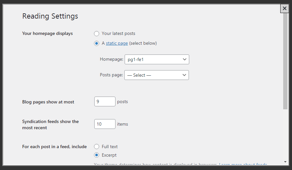Click the "For each post in a feed, include" label
Viewport: 292px width, 170px height.
[54, 147]
